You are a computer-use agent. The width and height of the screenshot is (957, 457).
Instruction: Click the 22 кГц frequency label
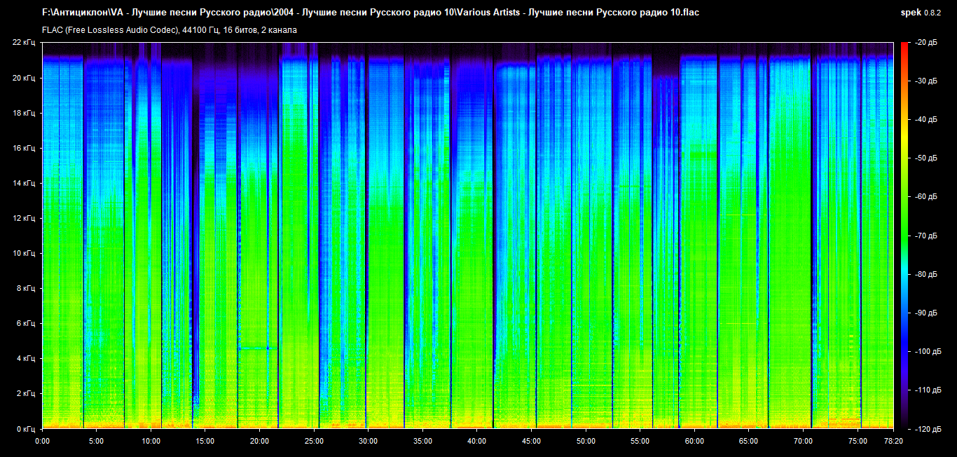click(25, 43)
